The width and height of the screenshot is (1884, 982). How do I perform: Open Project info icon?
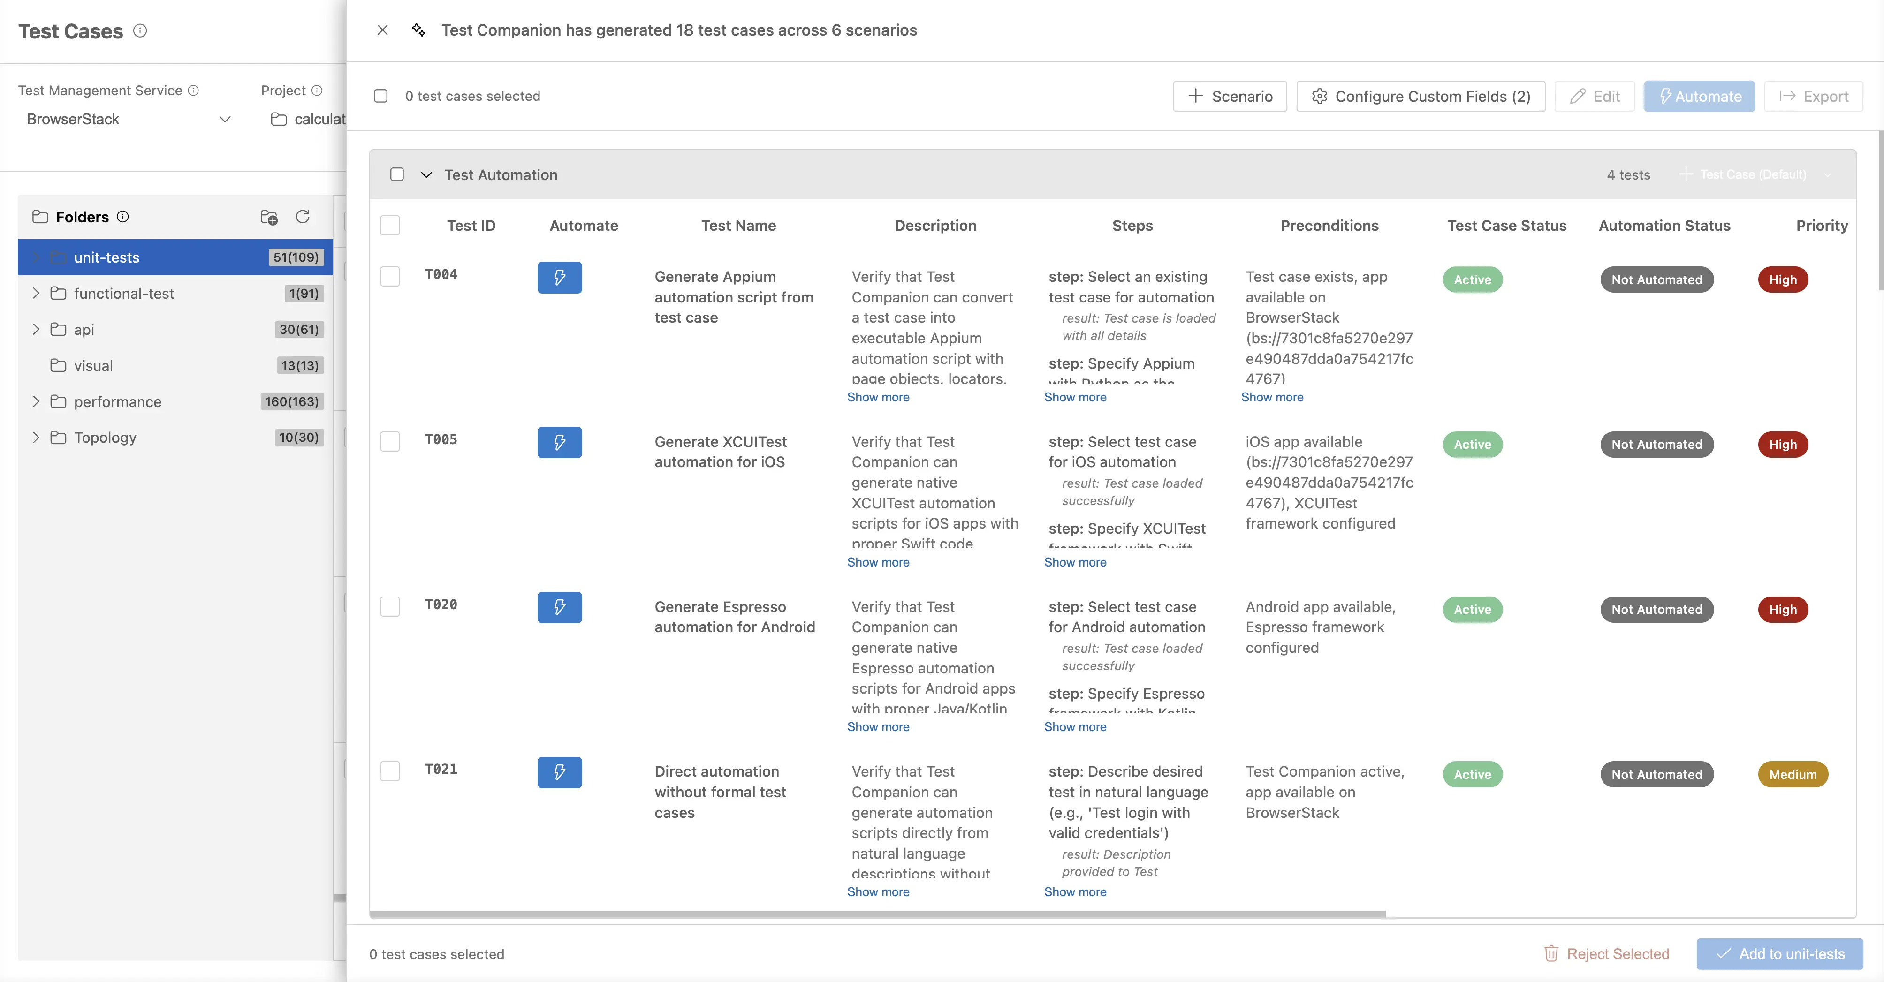point(317,91)
